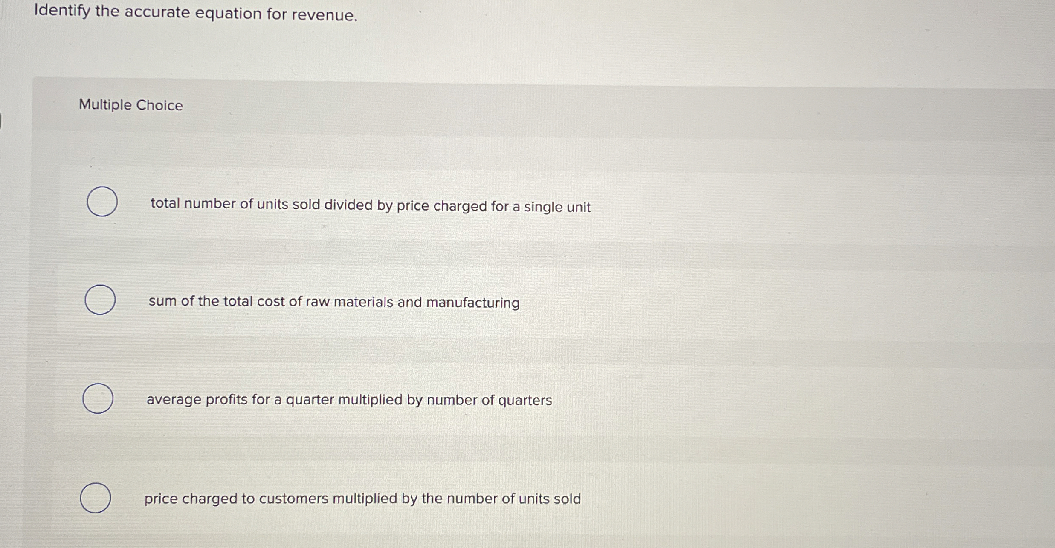Screen dimensions: 1055x548
Task: Click the 'Multiple Choice' label
Action: 130,105
